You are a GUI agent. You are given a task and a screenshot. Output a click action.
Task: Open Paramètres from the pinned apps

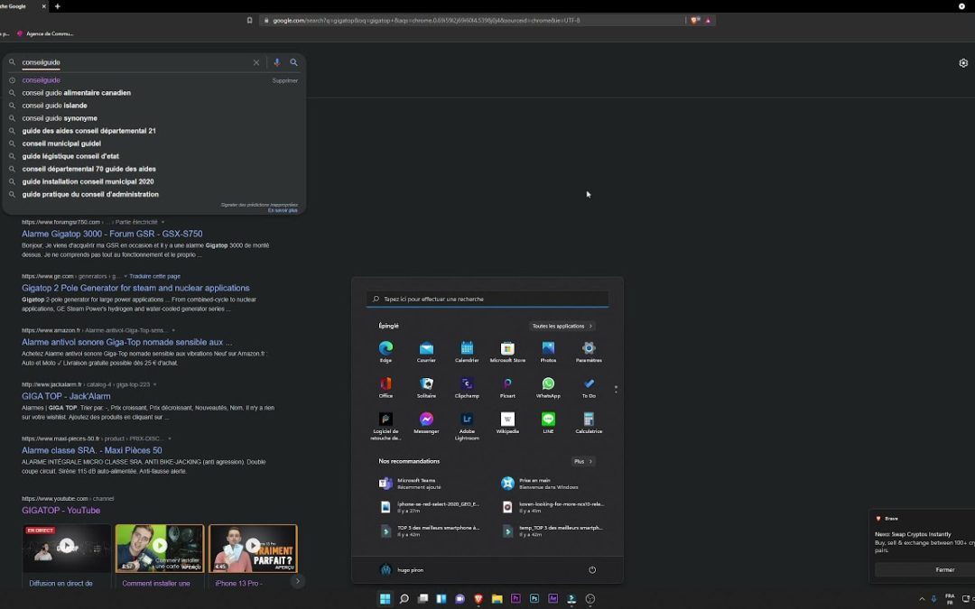pyautogui.click(x=589, y=347)
